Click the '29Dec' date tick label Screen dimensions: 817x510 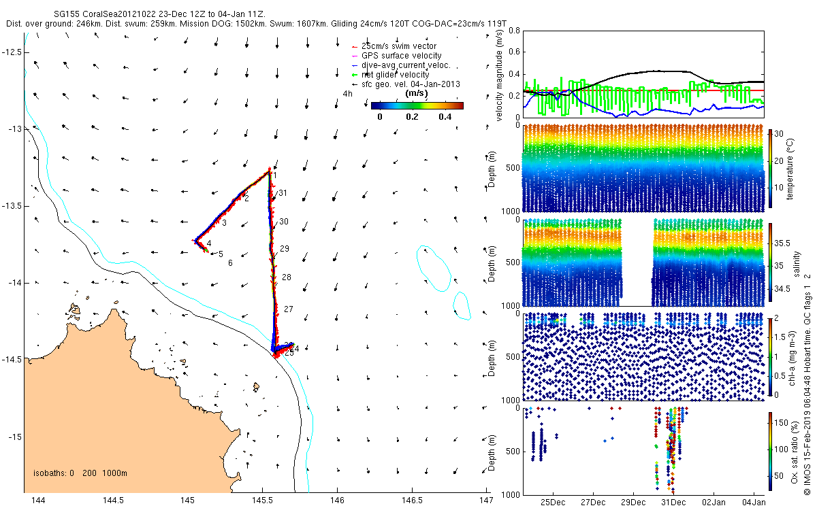click(632, 502)
